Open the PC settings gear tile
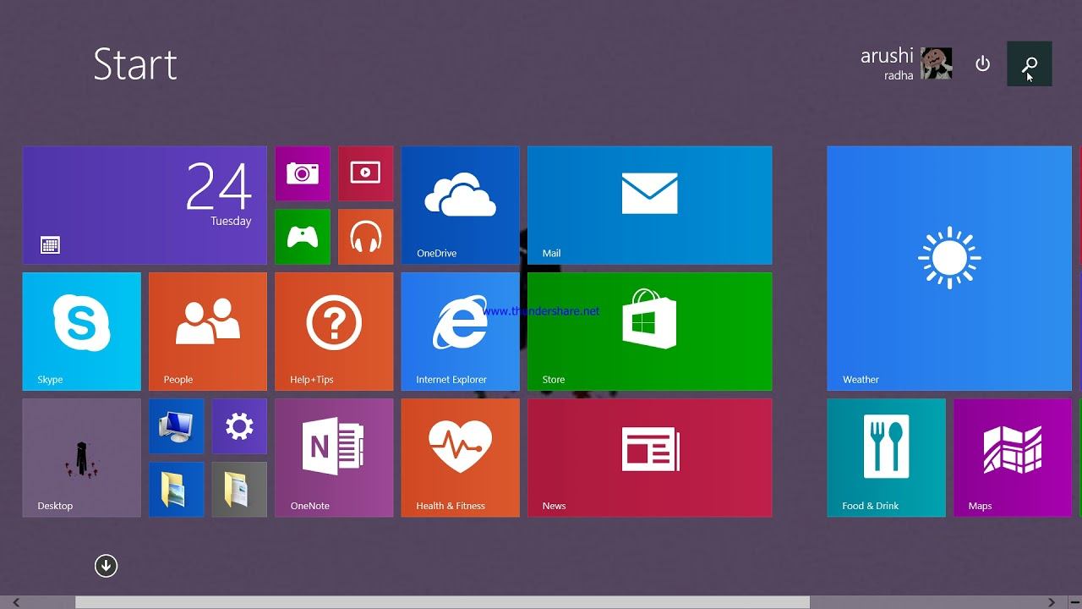The height and width of the screenshot is (609, 1082). 239,426
